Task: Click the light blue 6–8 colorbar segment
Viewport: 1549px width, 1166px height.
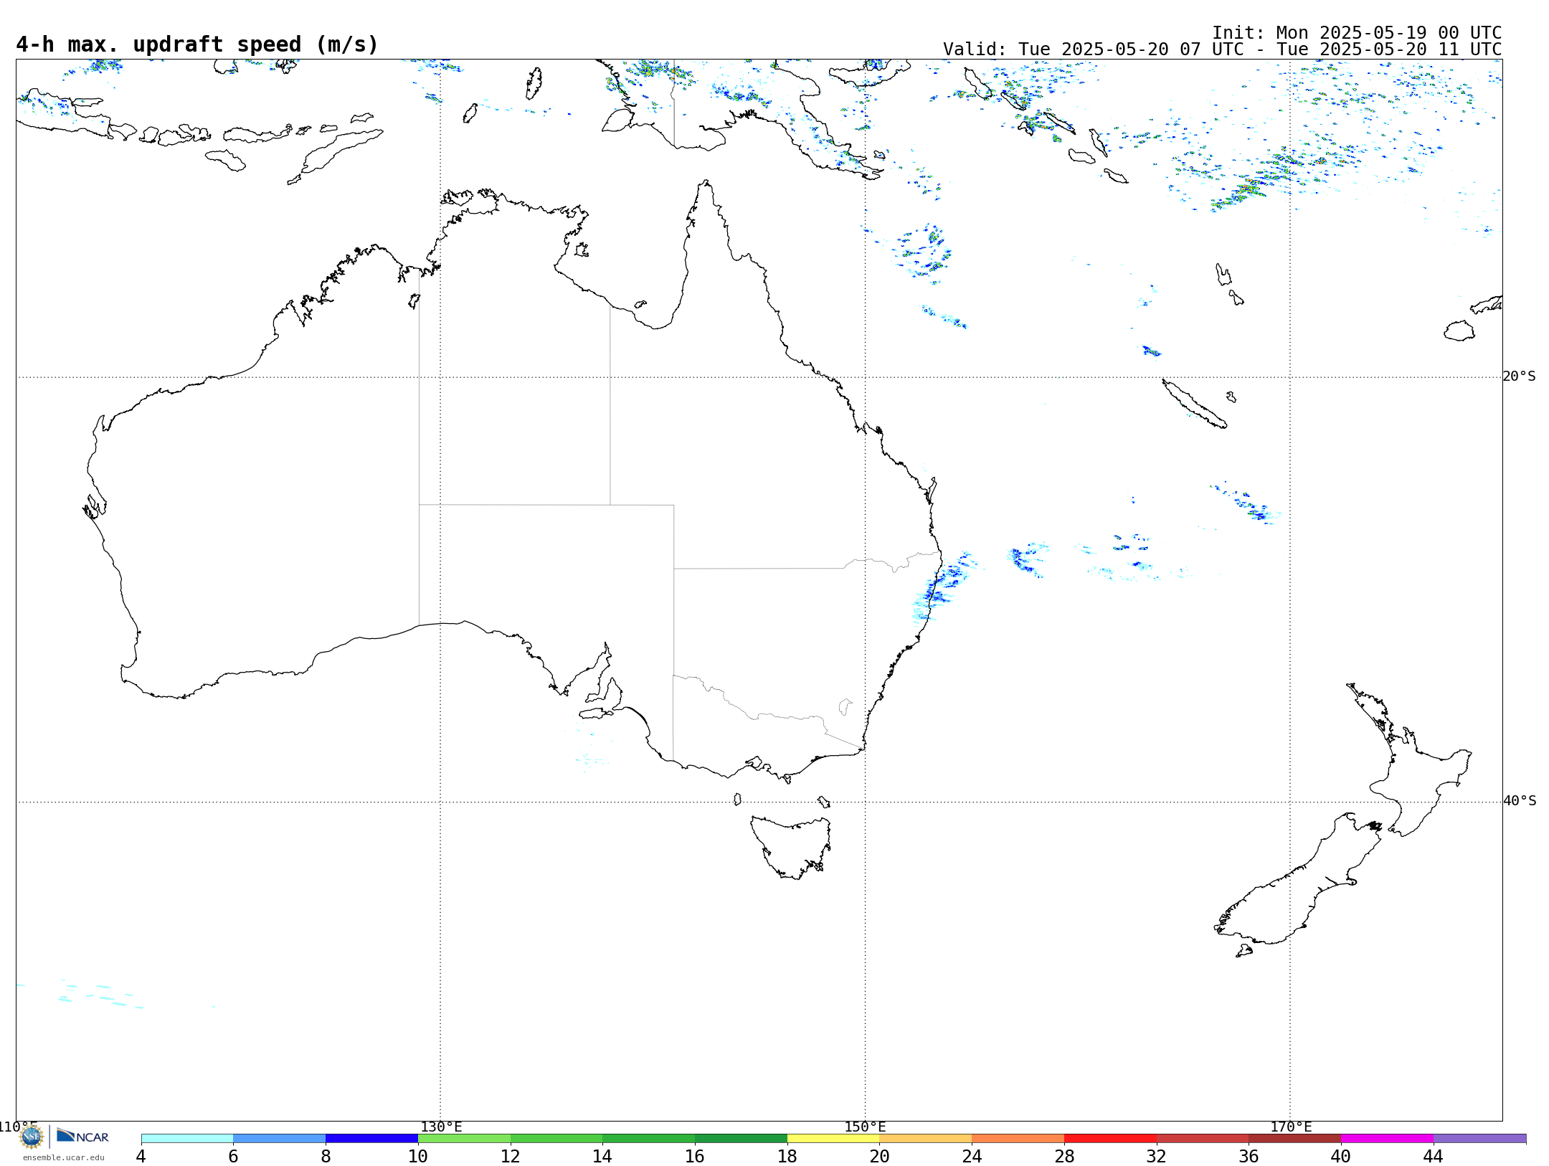Action: (x=280, y=1138)
